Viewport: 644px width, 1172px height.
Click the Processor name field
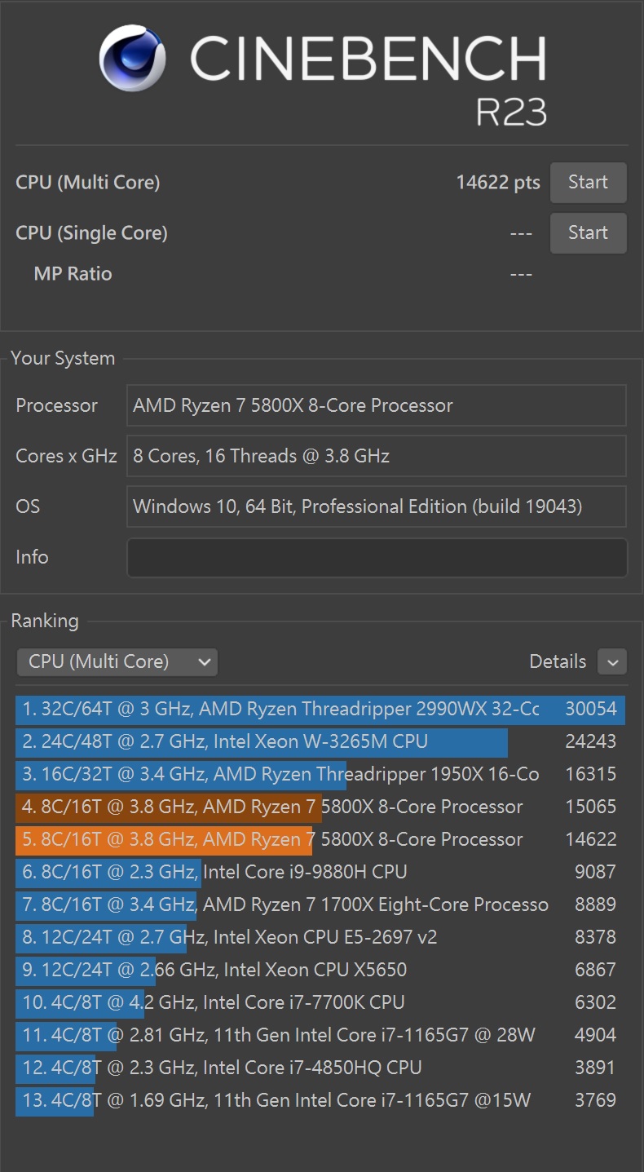pyautogui.click(x=377, y=405)
